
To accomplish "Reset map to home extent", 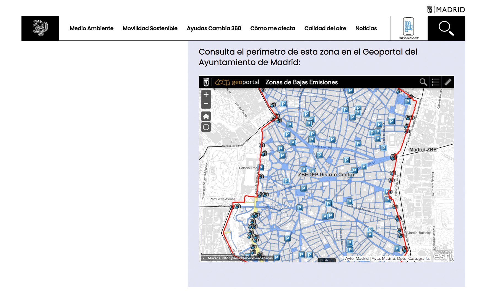I will [206, 117].
